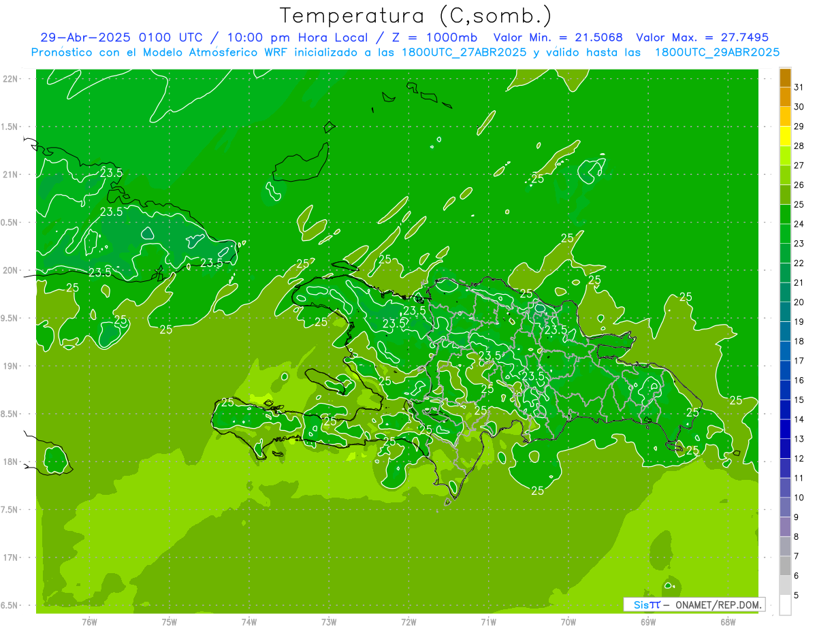Click the color bar label '5'

tap(797, 596)
